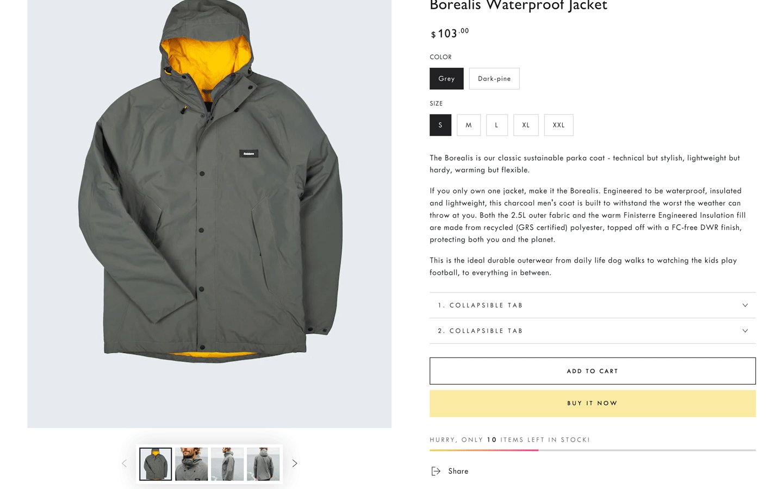Expand the second collapsible tab chevron
The height and width of the screenshot is (489, 783).
[745, 331]
